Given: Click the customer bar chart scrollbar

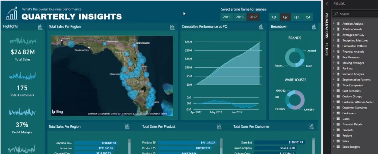Looking at the screenshot, I should tap(313, 146).
